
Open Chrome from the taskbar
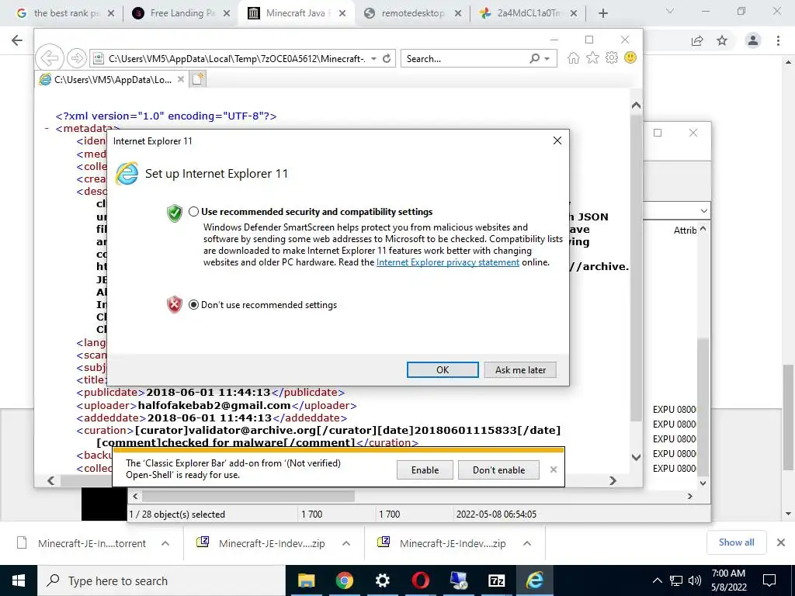(x=344, y=580)
